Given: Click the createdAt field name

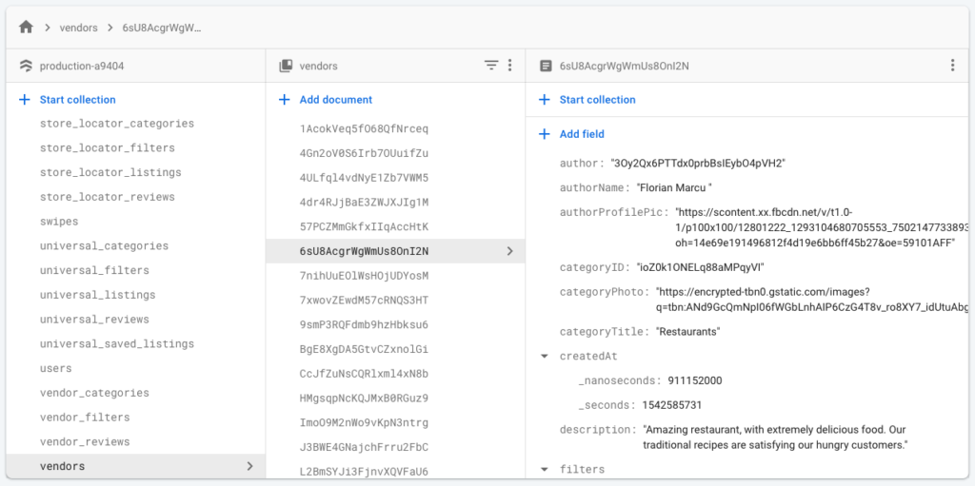Looking at the screenshot, I should coord(588,357).
